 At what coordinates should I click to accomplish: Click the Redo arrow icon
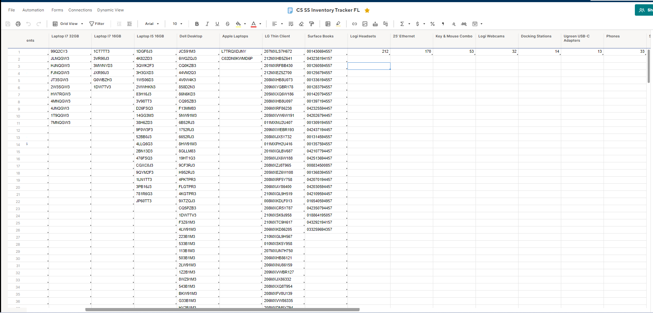pos(39,24)
